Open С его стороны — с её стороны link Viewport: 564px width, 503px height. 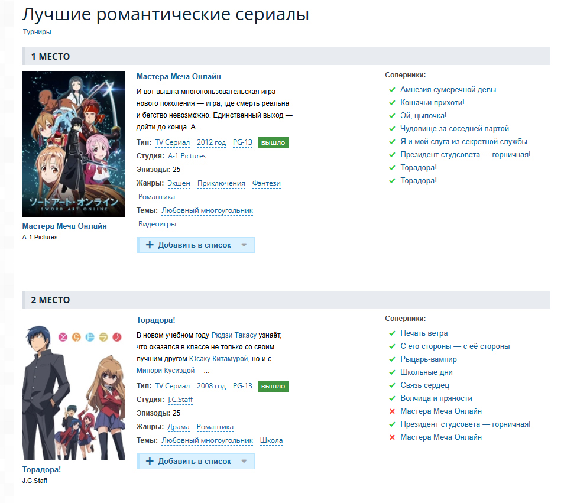pyautogui.click(x=455, y=346)
